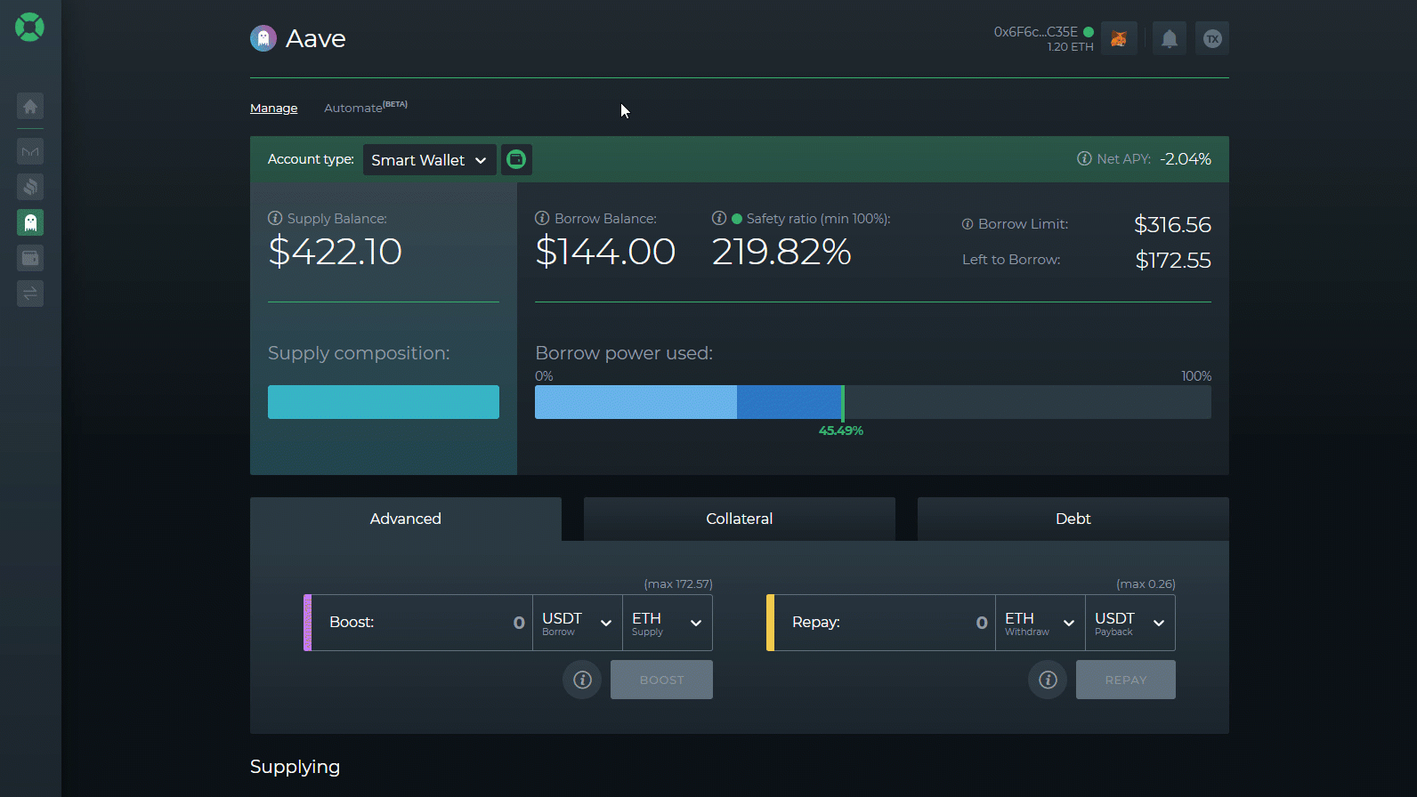This screenshot has height=797, width=1417.
Task: Click the 1.20 ETH balance text
Action: 1070,47
